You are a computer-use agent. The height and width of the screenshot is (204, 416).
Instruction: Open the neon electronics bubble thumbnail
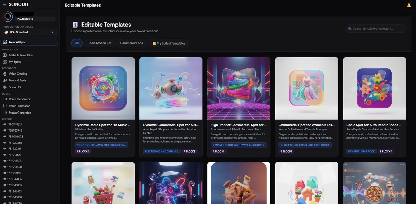click(171, 183)
